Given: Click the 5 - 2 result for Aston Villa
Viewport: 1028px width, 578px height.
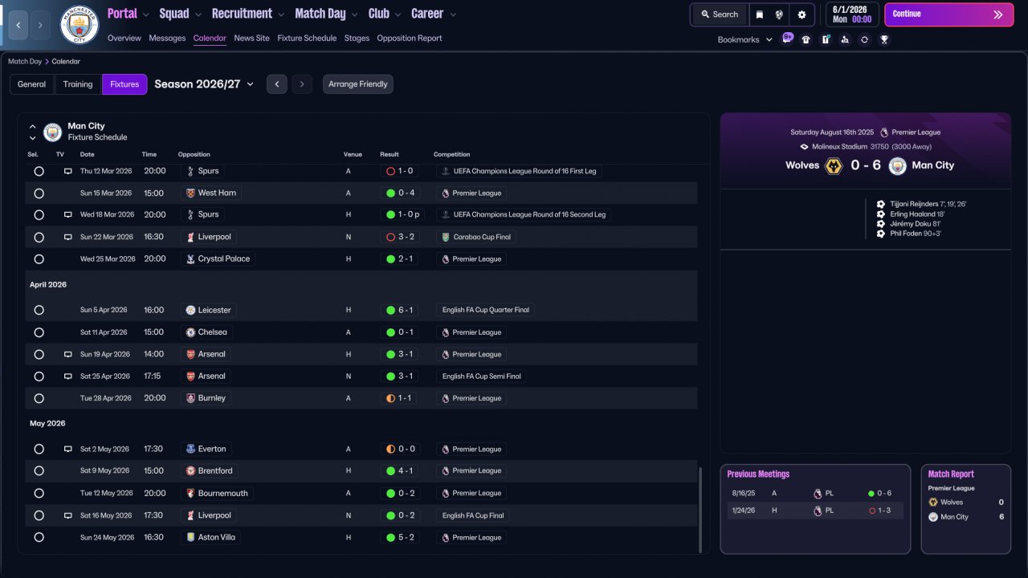Looking at the screenshot, I should coord(400,537).
